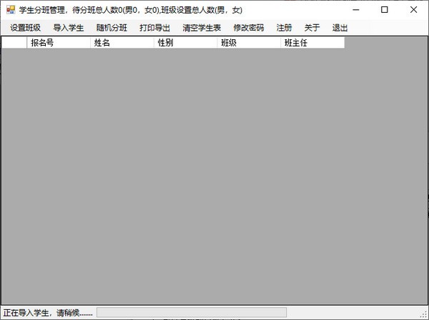
Task: Click the 姓名 column header
Action: click(x=122, y=43)
